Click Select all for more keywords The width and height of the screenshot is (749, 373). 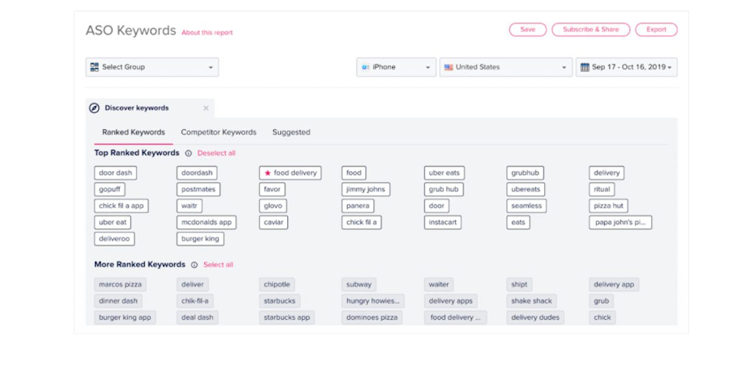point(218,265)
